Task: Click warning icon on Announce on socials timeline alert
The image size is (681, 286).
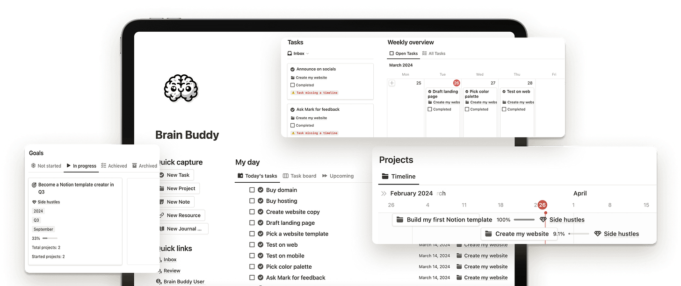Action: tap(293, 93)
